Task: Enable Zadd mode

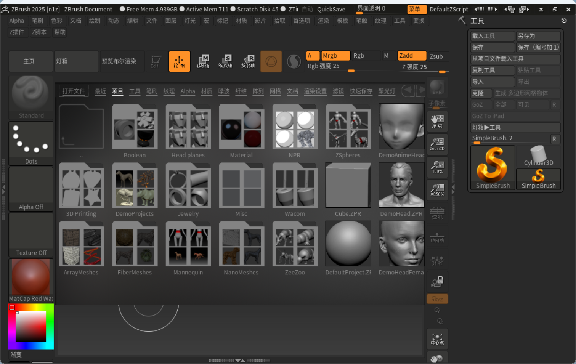Action: [412, 56]
